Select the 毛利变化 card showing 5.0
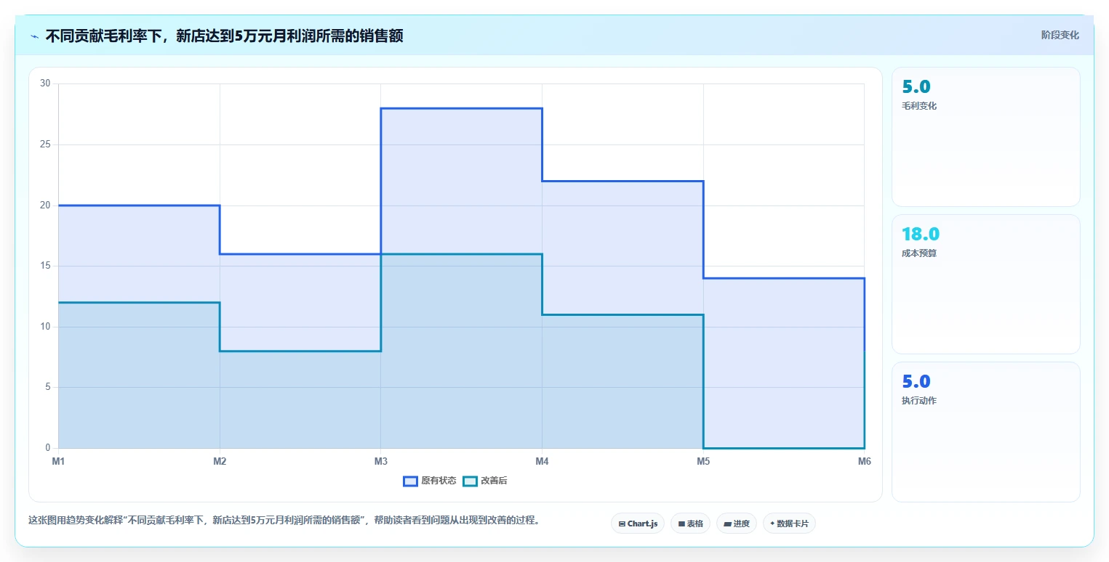This screenshot has width=1109, height=562. pos(985,137)
